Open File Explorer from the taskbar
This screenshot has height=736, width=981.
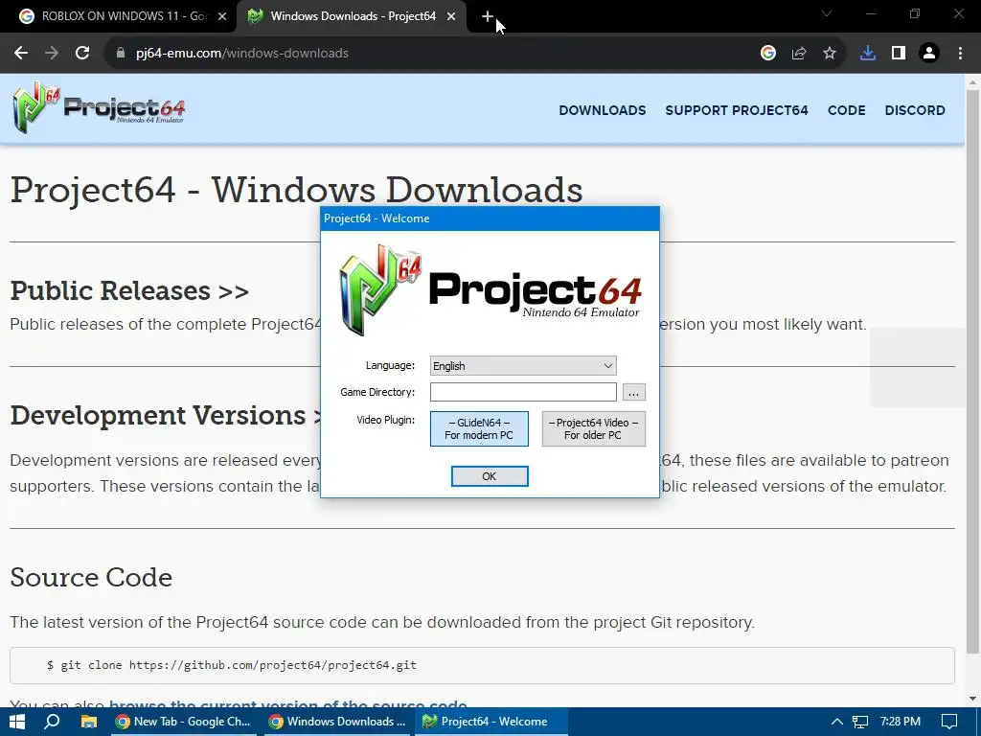pos(89,722)
